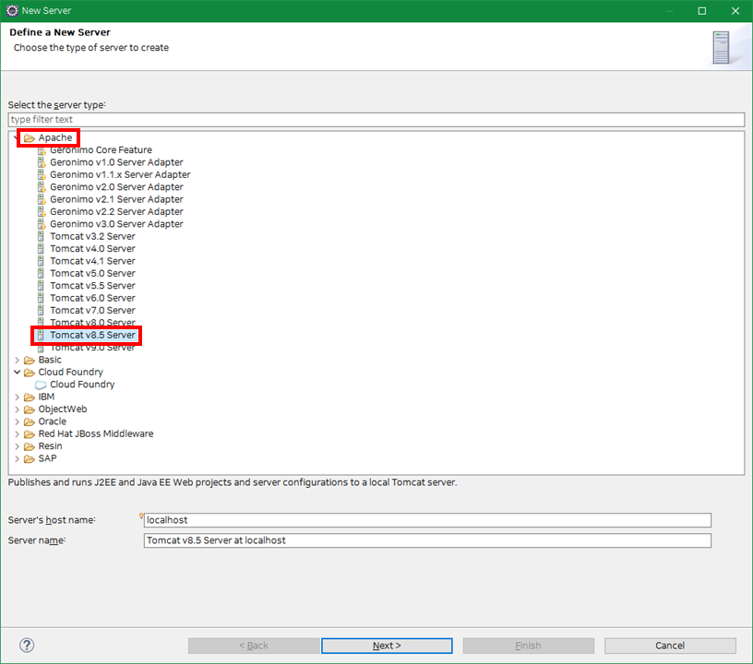Click the disabled Finish button
The height and width of the screenshot is (664, 753).
(528, 646)
